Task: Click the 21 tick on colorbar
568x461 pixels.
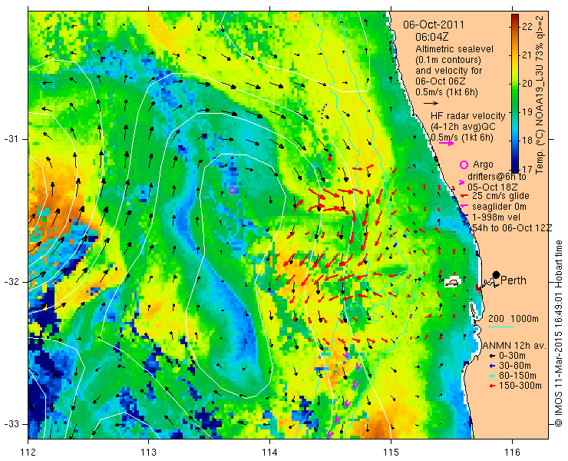Action: tap(527, 55)
